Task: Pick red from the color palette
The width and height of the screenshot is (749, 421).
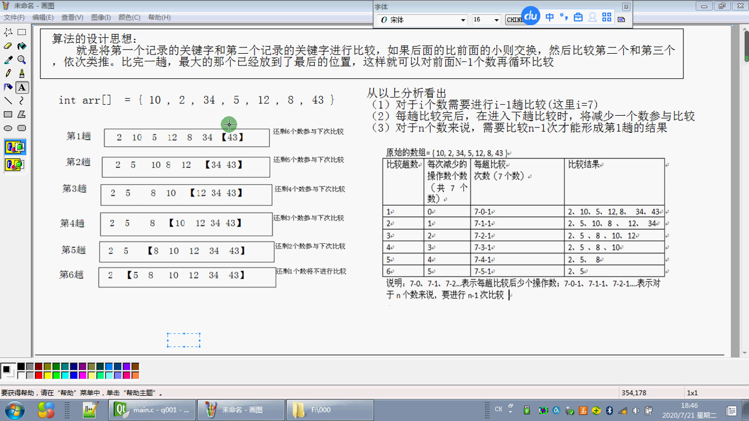Action: [x=39, y=375]
